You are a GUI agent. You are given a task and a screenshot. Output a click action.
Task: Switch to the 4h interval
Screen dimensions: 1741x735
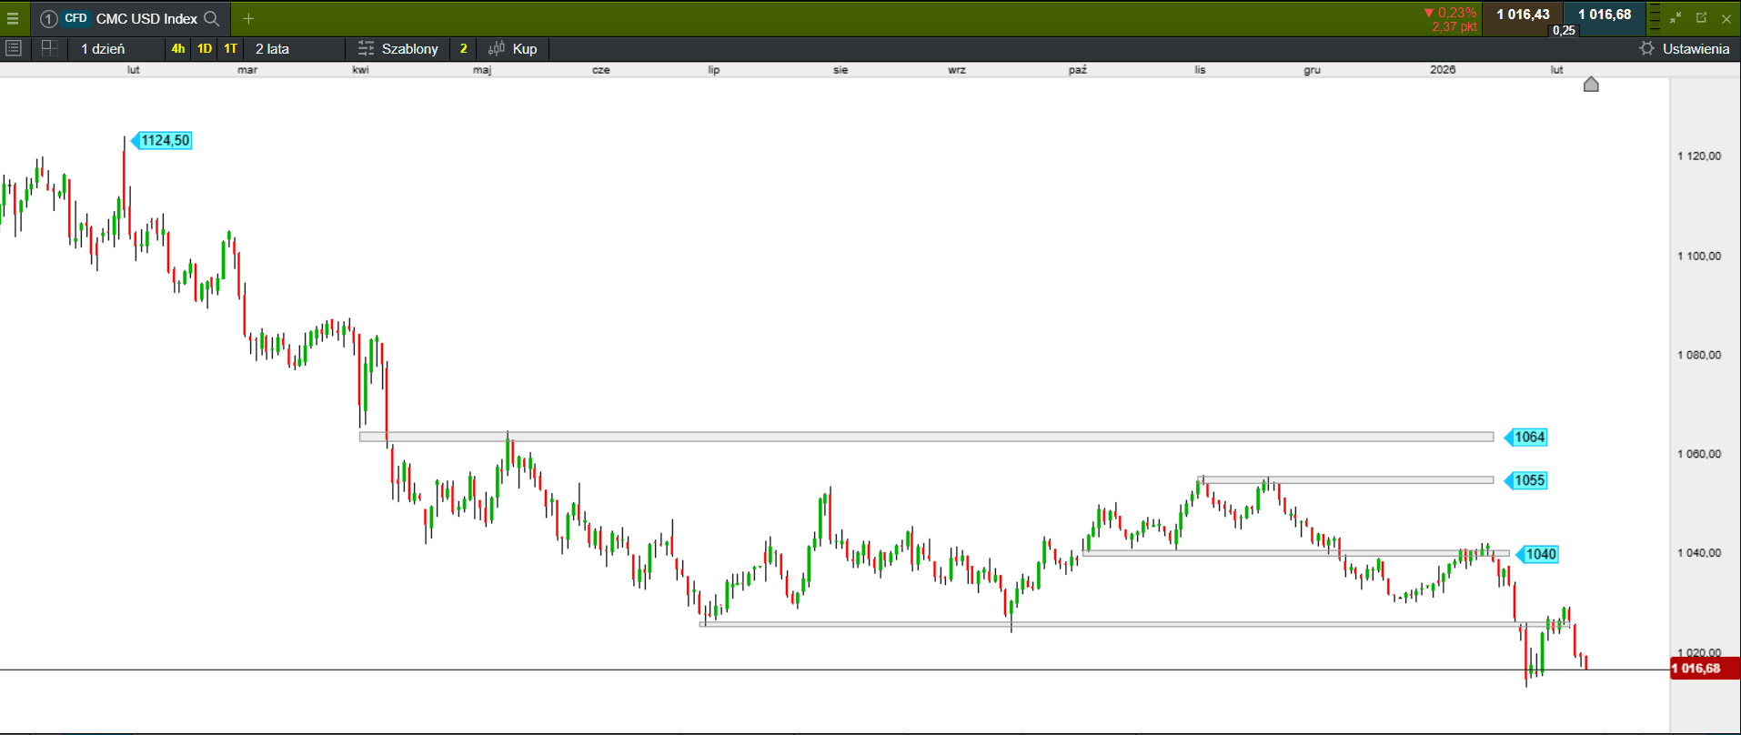[x=178, y=49]
